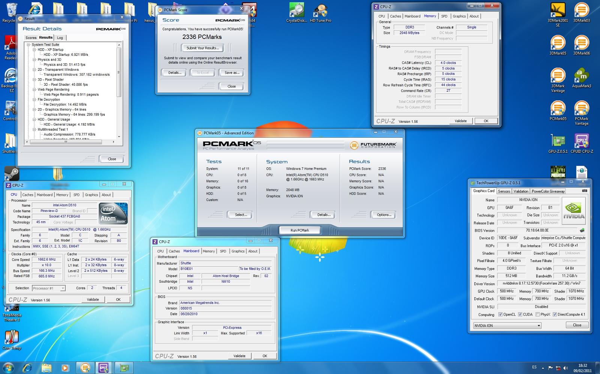
Task: Collapse the 3D - Pixel Shader node
Action: pyautogui.click(x=34, y=79)
